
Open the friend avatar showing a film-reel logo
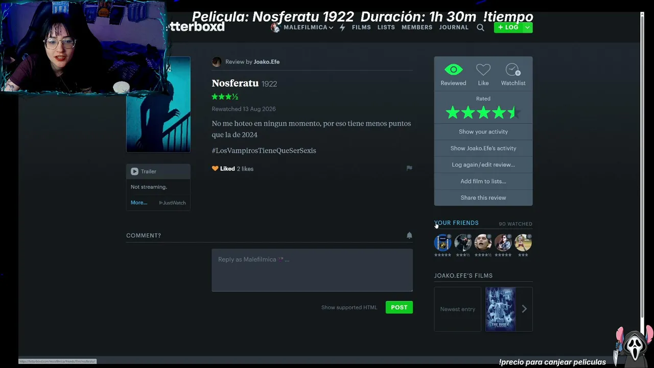[x=442, y=242]
